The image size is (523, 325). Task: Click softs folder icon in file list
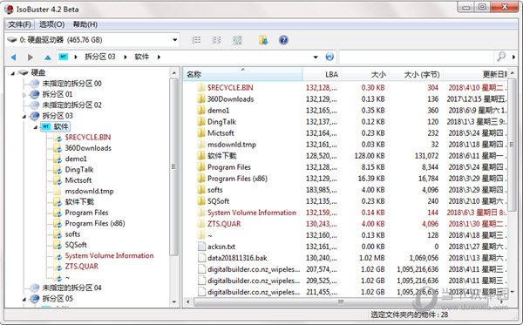201,190
